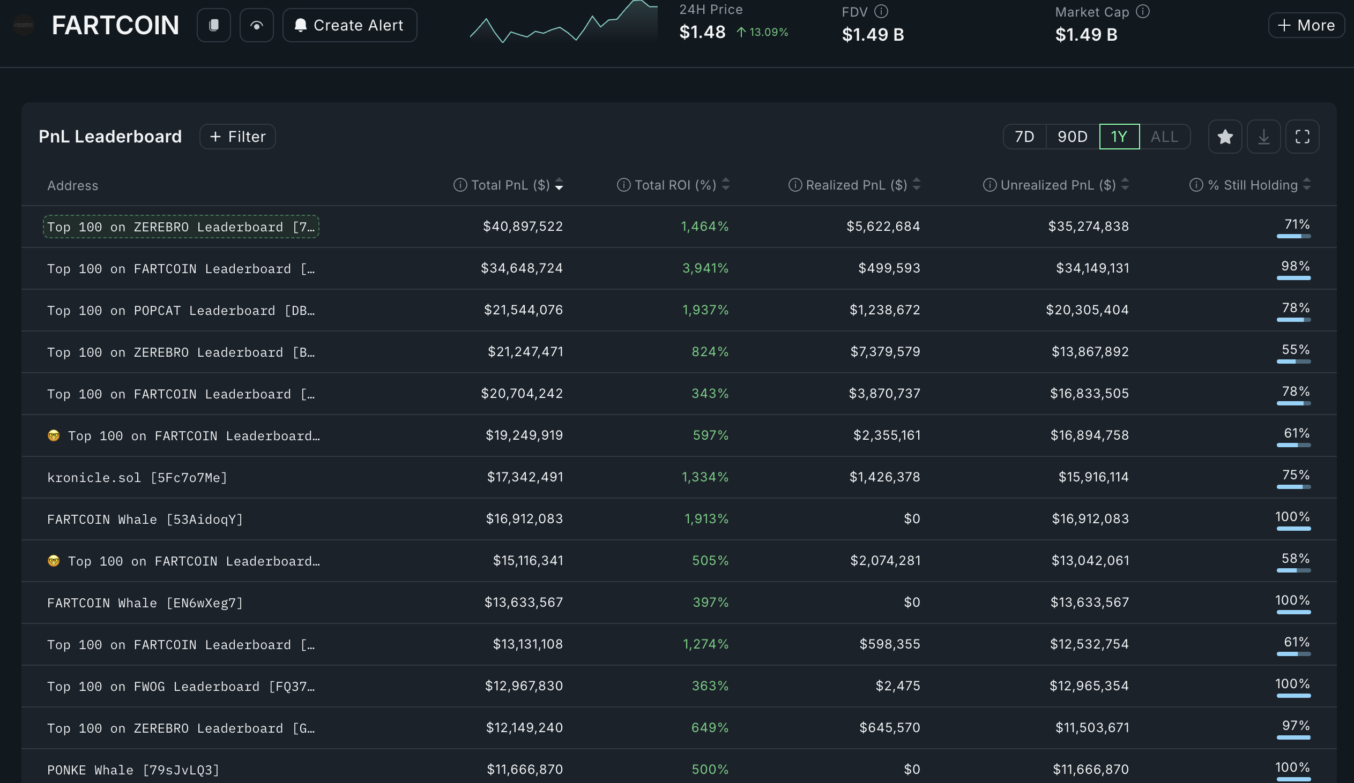Click the download leaderboard icon
The height and width of the screenshot is (783, 1354).
1264,137
